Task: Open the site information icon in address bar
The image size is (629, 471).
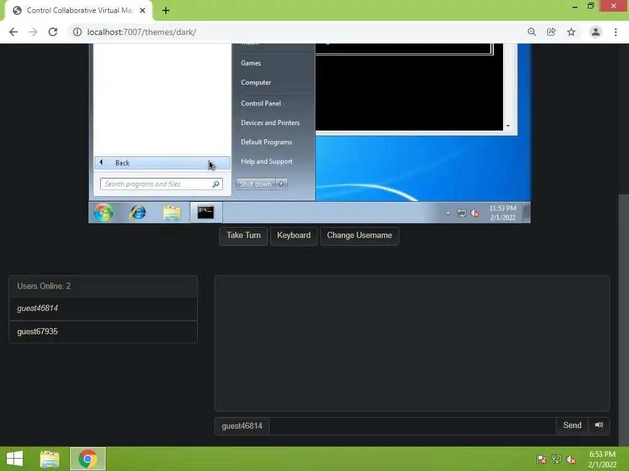Action: tap(77, 32)
